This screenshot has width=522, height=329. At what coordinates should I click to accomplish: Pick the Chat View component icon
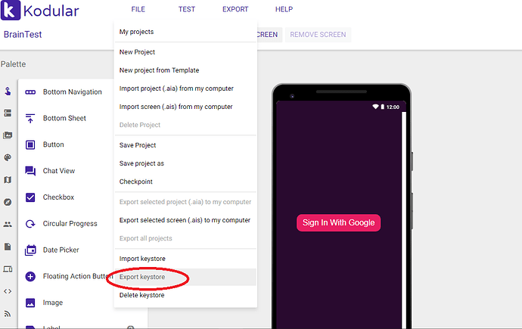point(30,171)
